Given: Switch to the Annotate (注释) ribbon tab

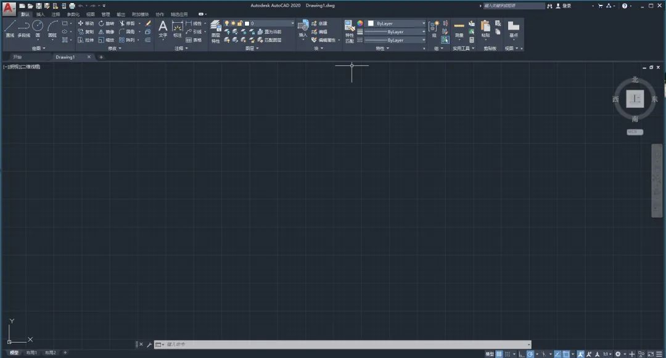Looking at the screenshot, I should pos(55,14).
